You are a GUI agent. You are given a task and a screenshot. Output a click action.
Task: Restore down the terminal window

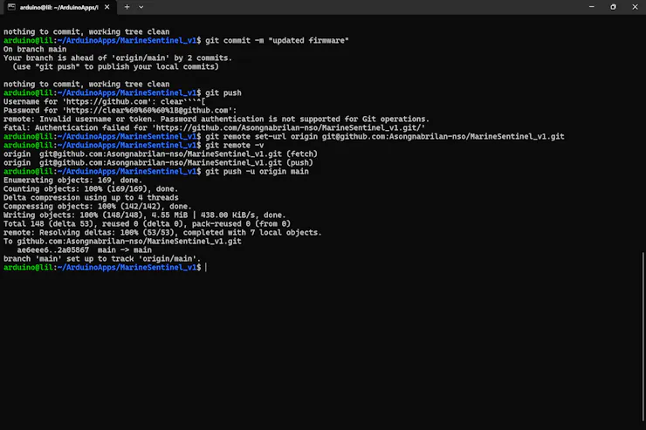614,7
